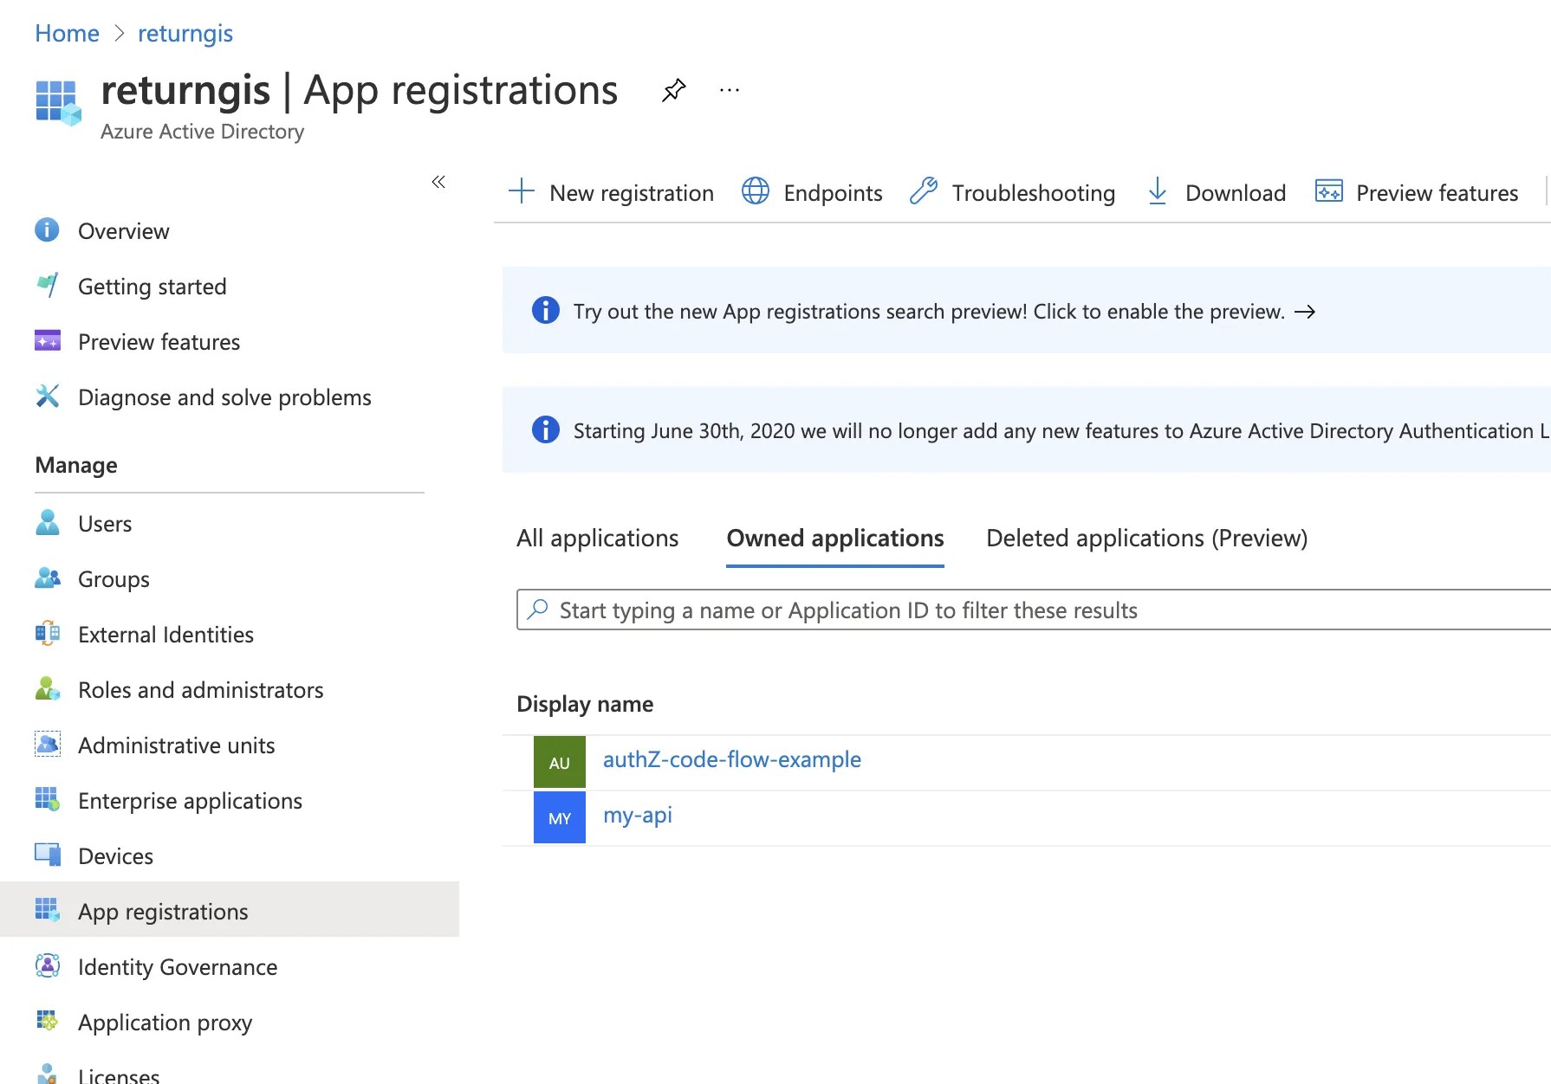Focus the application name filter search box
The height and width of the screenshot is (1084, 1551).
tap(1034, 610)
